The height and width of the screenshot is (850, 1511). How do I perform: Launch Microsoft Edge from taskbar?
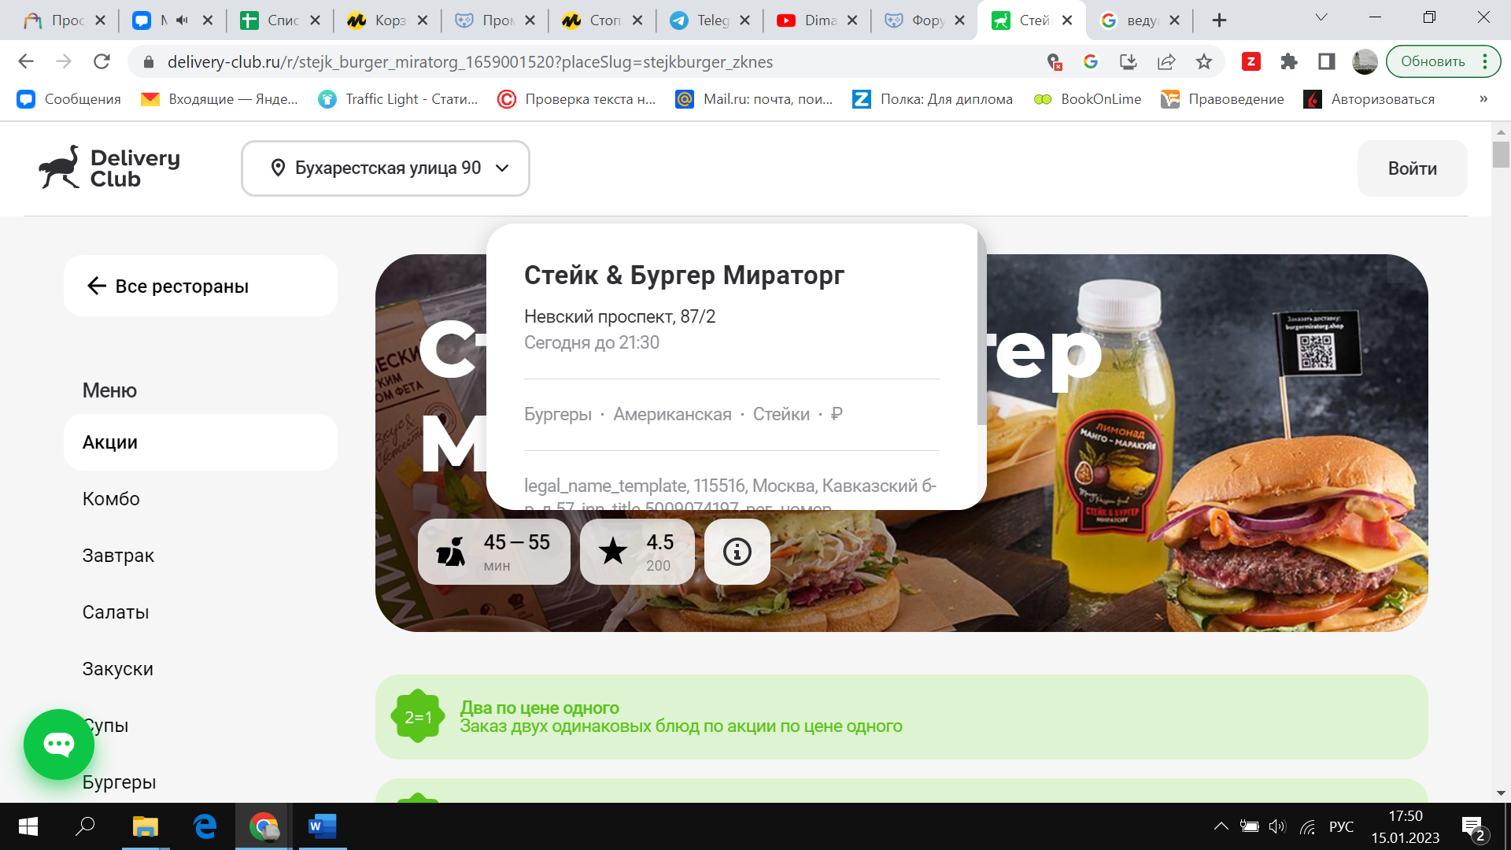coord(205,826)
